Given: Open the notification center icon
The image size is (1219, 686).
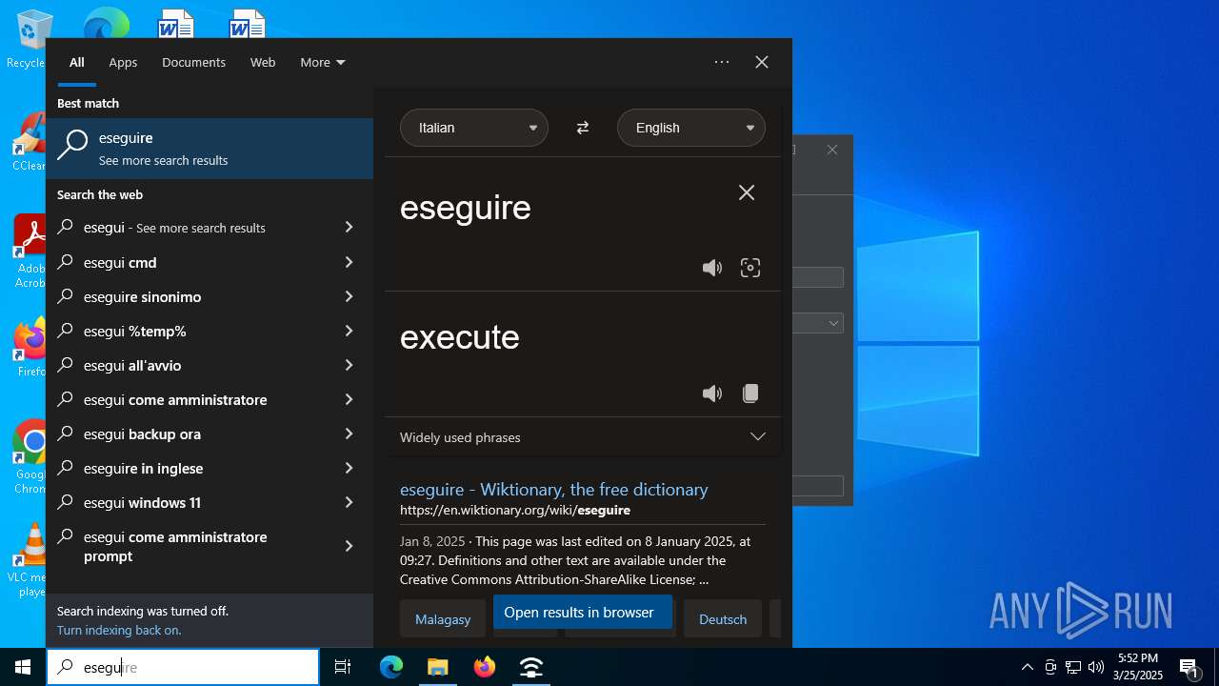Looking at the screenshot, I should click(x=1189, y=667).
